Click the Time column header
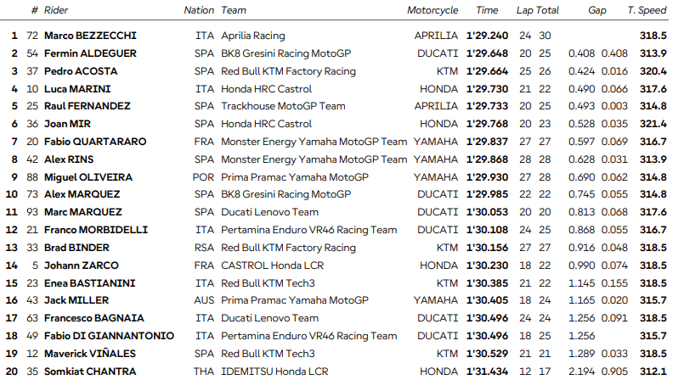 [x=487, y=11]
